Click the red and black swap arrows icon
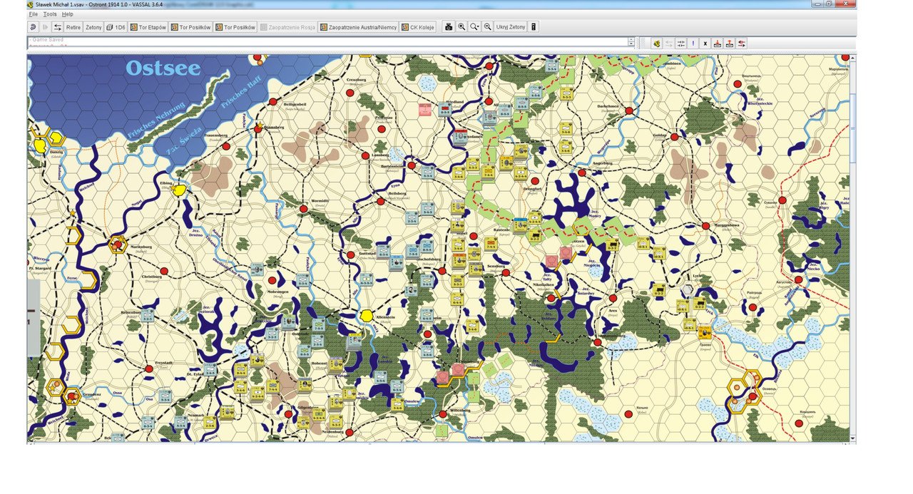The width and height of the screenshot is (913, 494). 742,43
